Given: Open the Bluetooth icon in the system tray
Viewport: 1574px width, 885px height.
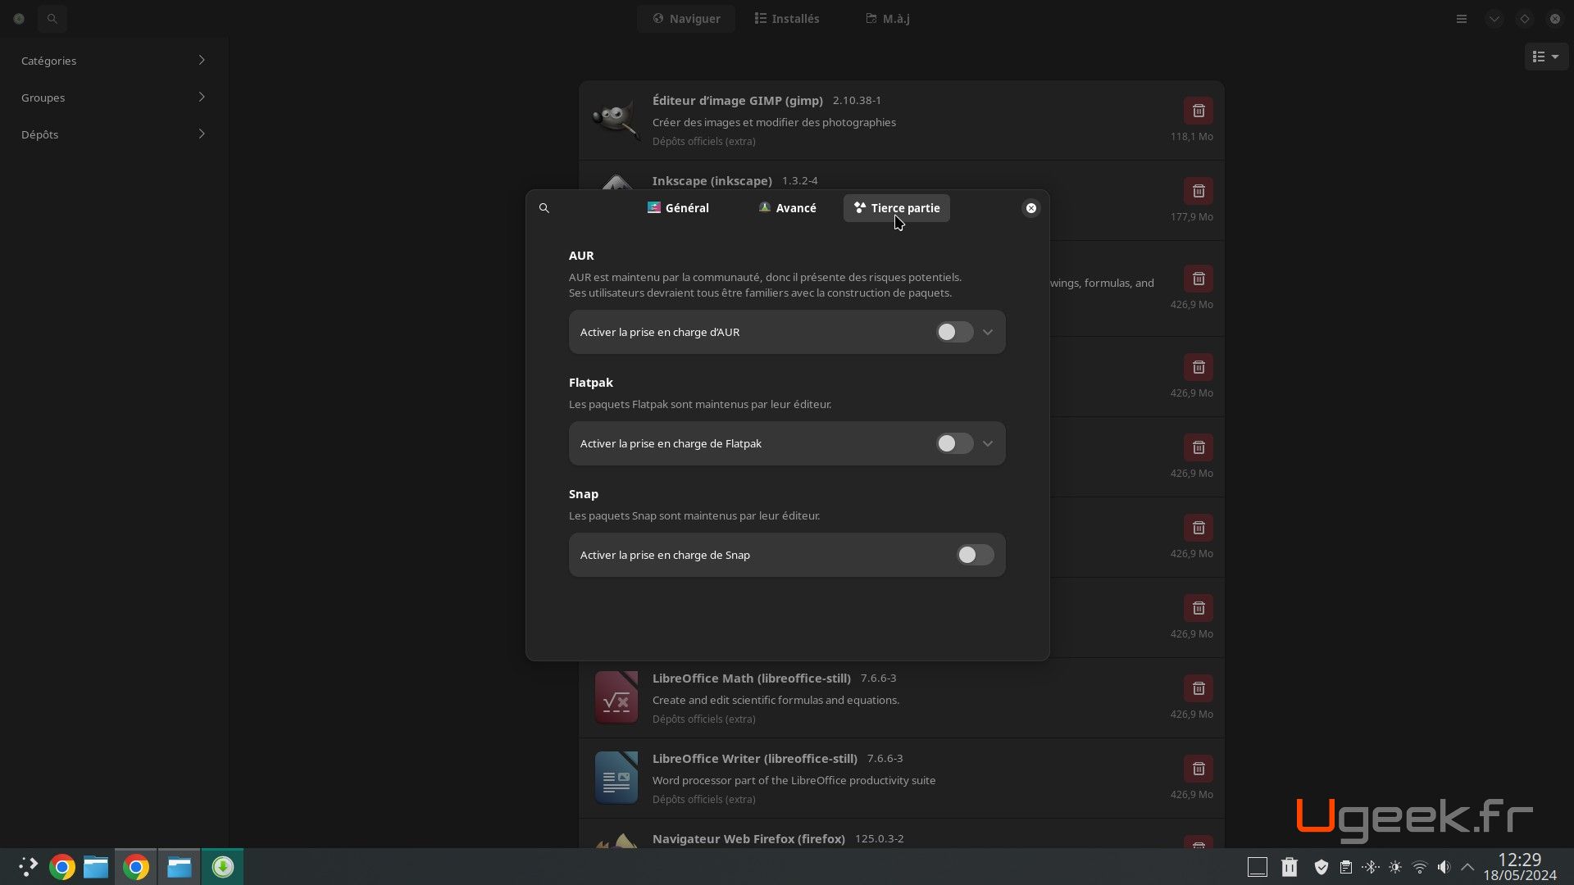Looking at the screenshot, I should [1370, 866].
